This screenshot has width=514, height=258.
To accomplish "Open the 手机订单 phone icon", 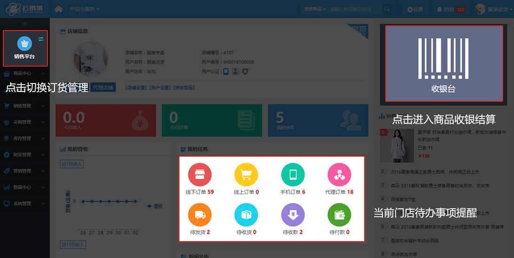I will pyautogui.click(x=293, y=175).
